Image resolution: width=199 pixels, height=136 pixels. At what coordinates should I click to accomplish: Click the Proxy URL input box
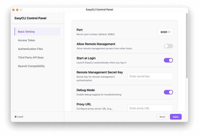[150, 108]
